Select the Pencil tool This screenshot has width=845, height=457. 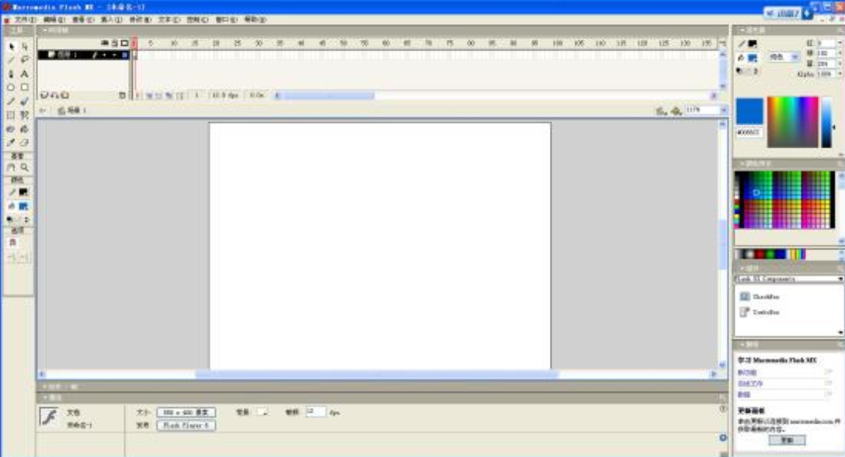(x=12, y=101)
